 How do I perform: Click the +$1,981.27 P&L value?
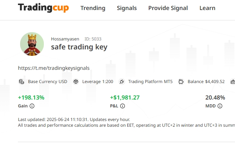pyautogui.click(x=125, y=97)
